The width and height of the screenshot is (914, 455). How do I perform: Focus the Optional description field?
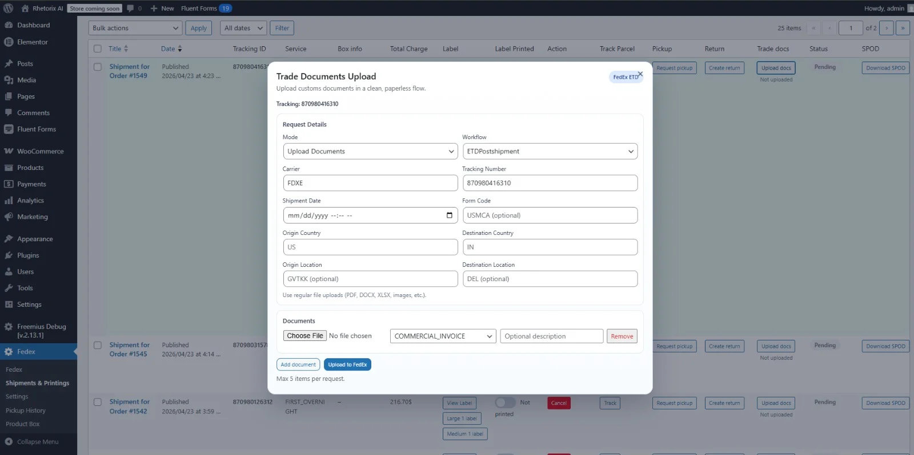(x=552, y=336)
